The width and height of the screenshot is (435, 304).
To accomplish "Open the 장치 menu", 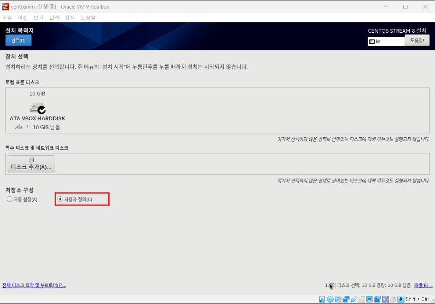I will (x=70, y=18).
